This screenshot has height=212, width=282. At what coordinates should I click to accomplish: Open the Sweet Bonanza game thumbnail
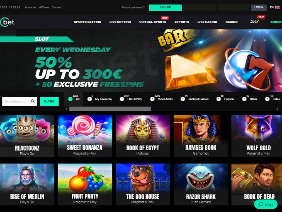coord(85,136)
